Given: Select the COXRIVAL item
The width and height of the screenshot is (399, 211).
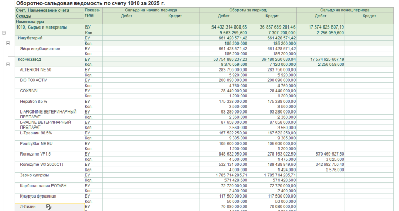Looking at the screenshot, I should [x=30, y=91].
